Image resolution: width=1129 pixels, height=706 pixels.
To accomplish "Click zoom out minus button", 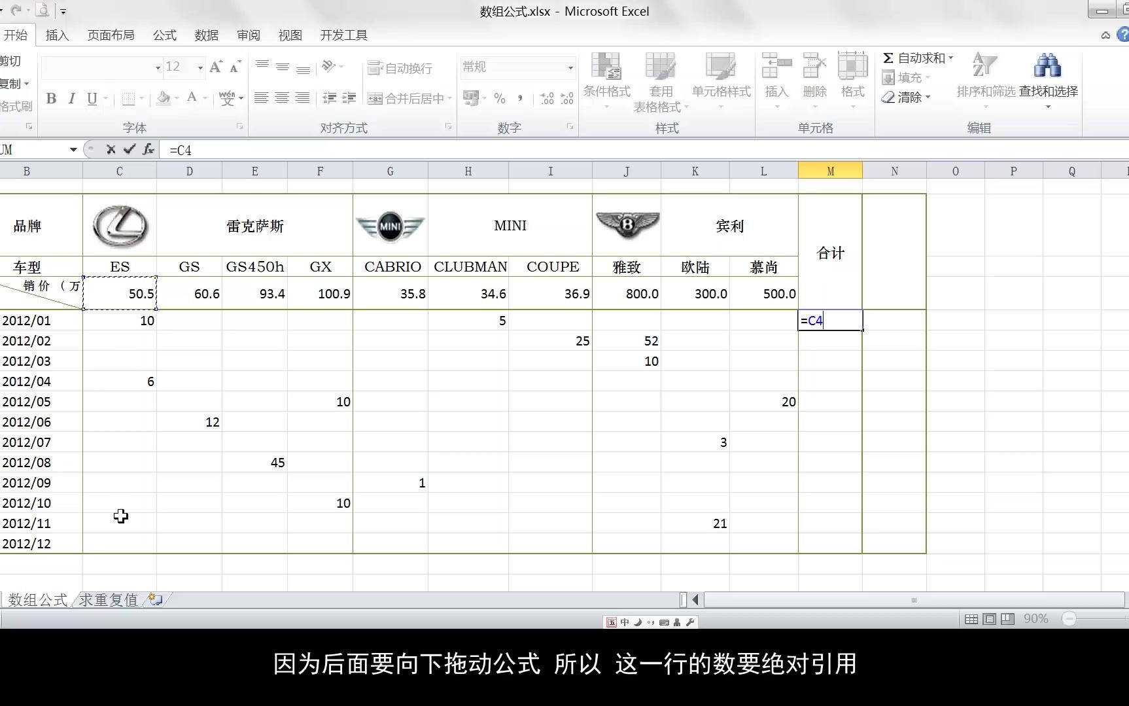I will (1069, 619).
